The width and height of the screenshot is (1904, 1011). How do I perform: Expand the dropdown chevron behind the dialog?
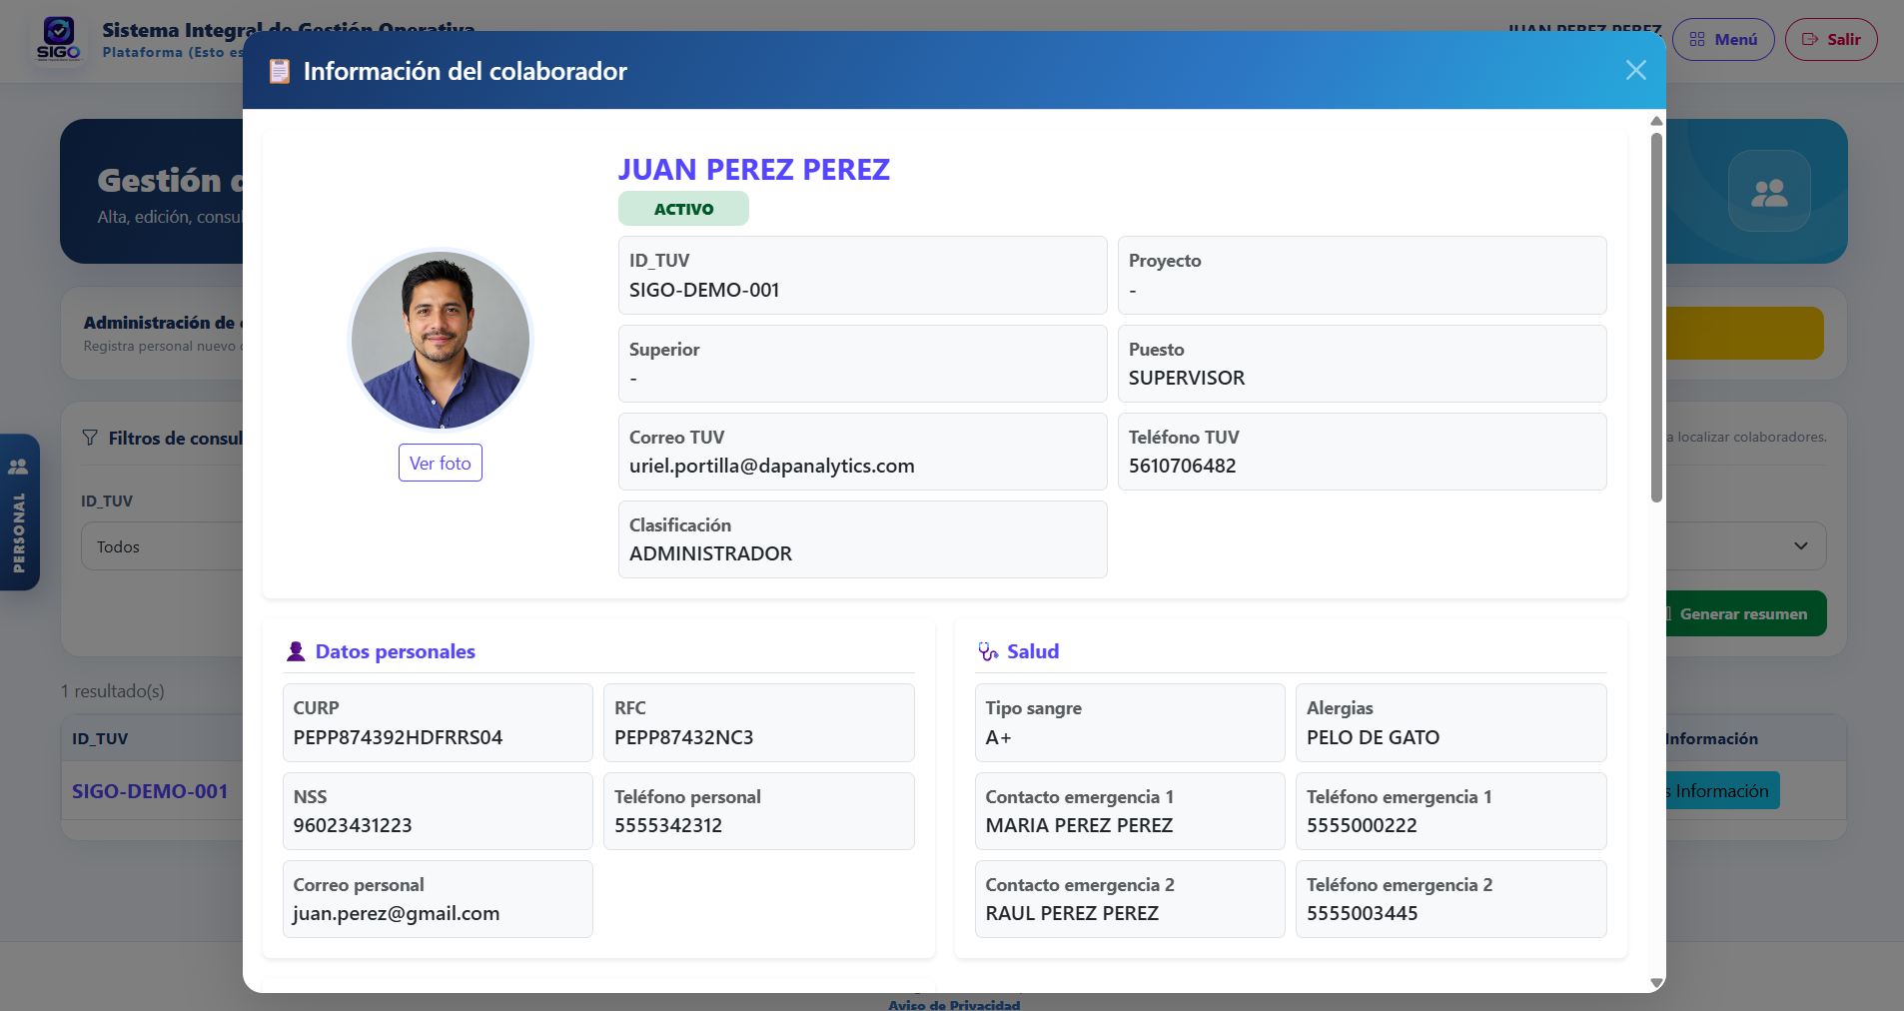[x=1801, y=545]
